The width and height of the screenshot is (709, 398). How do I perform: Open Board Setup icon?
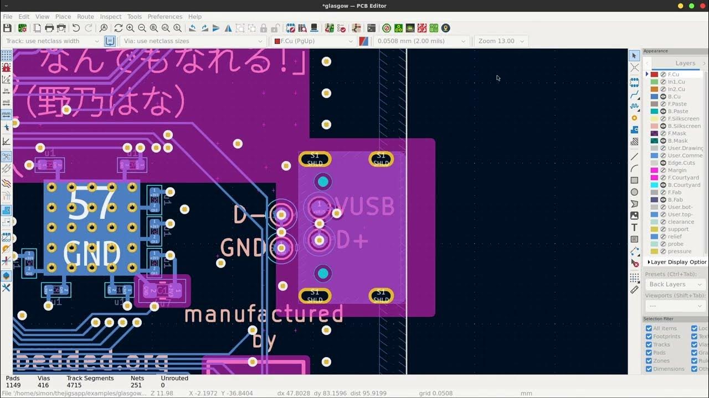coord(23,28)
